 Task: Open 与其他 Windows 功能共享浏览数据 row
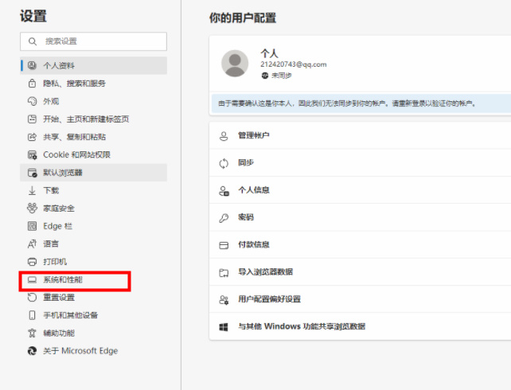[x=360, y=326]
